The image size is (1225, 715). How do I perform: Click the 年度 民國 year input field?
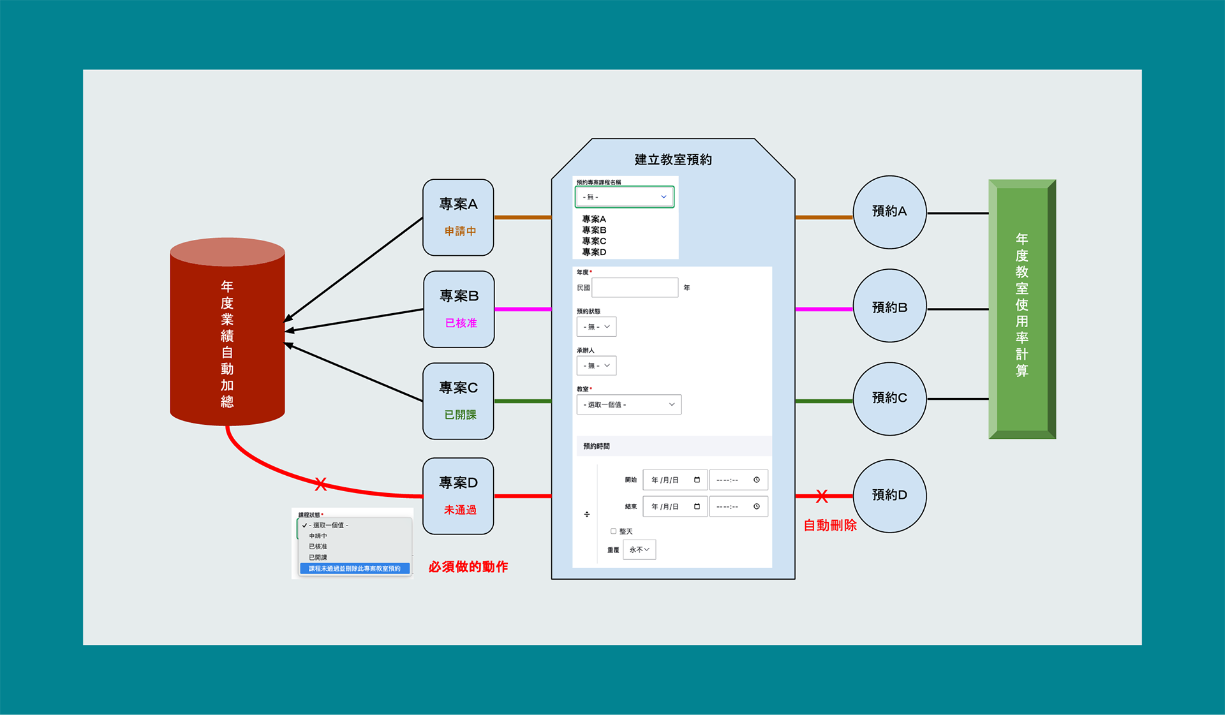635,288
